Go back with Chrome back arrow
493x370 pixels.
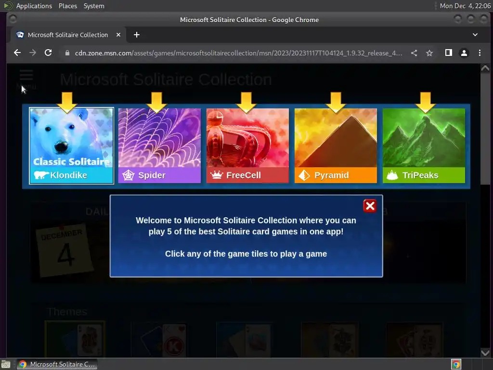click(17, 53)
